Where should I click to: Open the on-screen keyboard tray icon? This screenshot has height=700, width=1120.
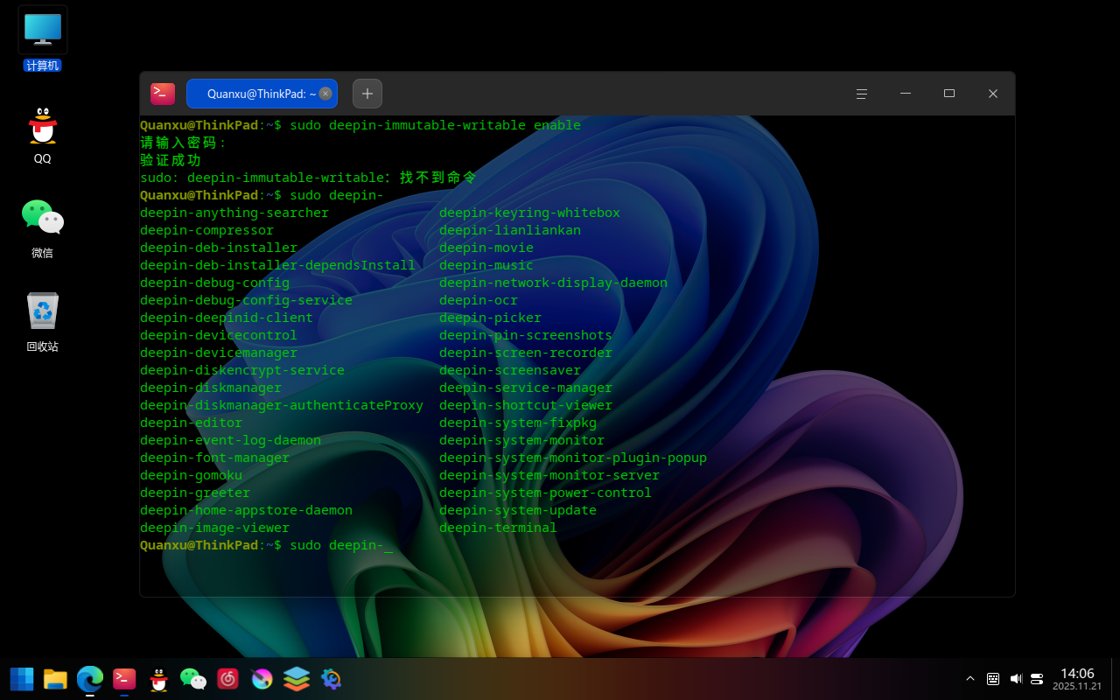point(993,679)
